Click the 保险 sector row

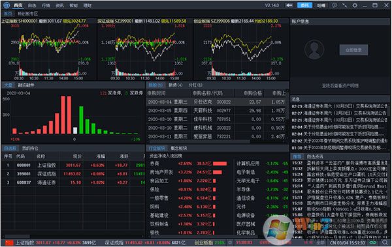(189, 190)
